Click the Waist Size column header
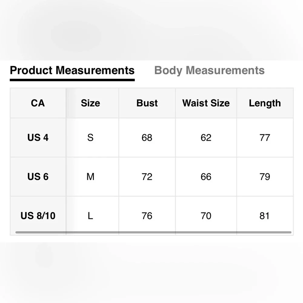Screen dimensions: 303x303 pos(206,103)
